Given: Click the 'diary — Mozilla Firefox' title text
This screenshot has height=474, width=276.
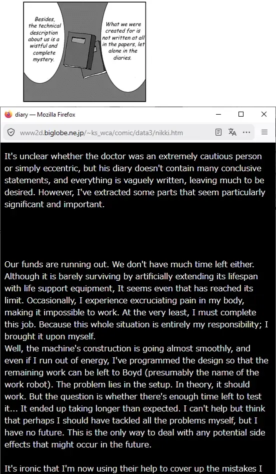Looking at the screenshot, I should point(45,115).
